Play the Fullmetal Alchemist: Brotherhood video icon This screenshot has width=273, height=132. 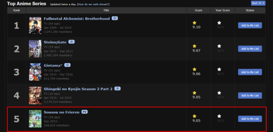coord(115,18)
